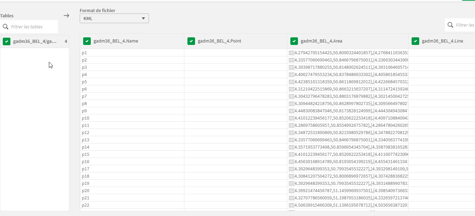Toggle the gadm36_BEL_4.Area field checkbox

click(x=294, y=41)
